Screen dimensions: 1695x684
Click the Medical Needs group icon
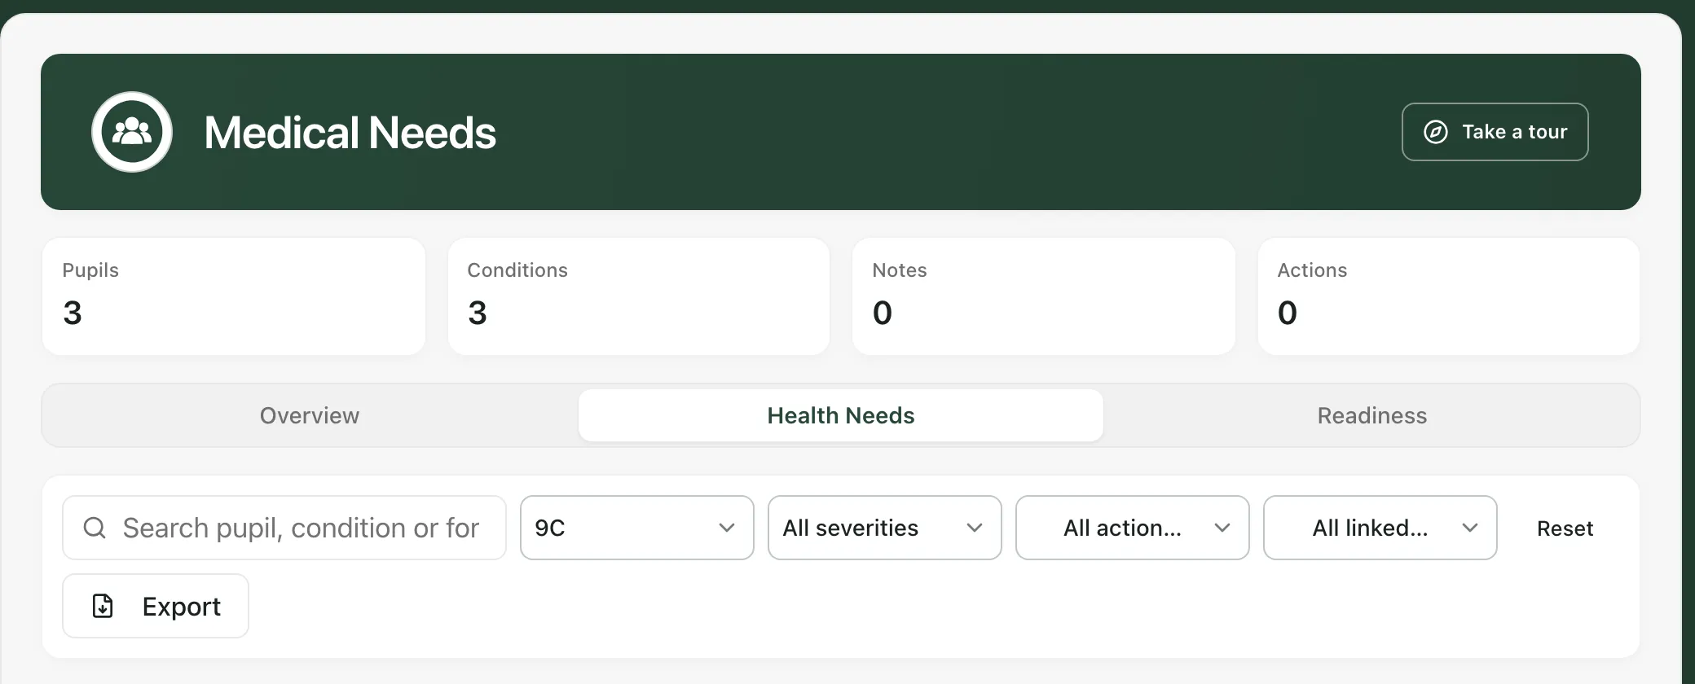pos(132,132)
